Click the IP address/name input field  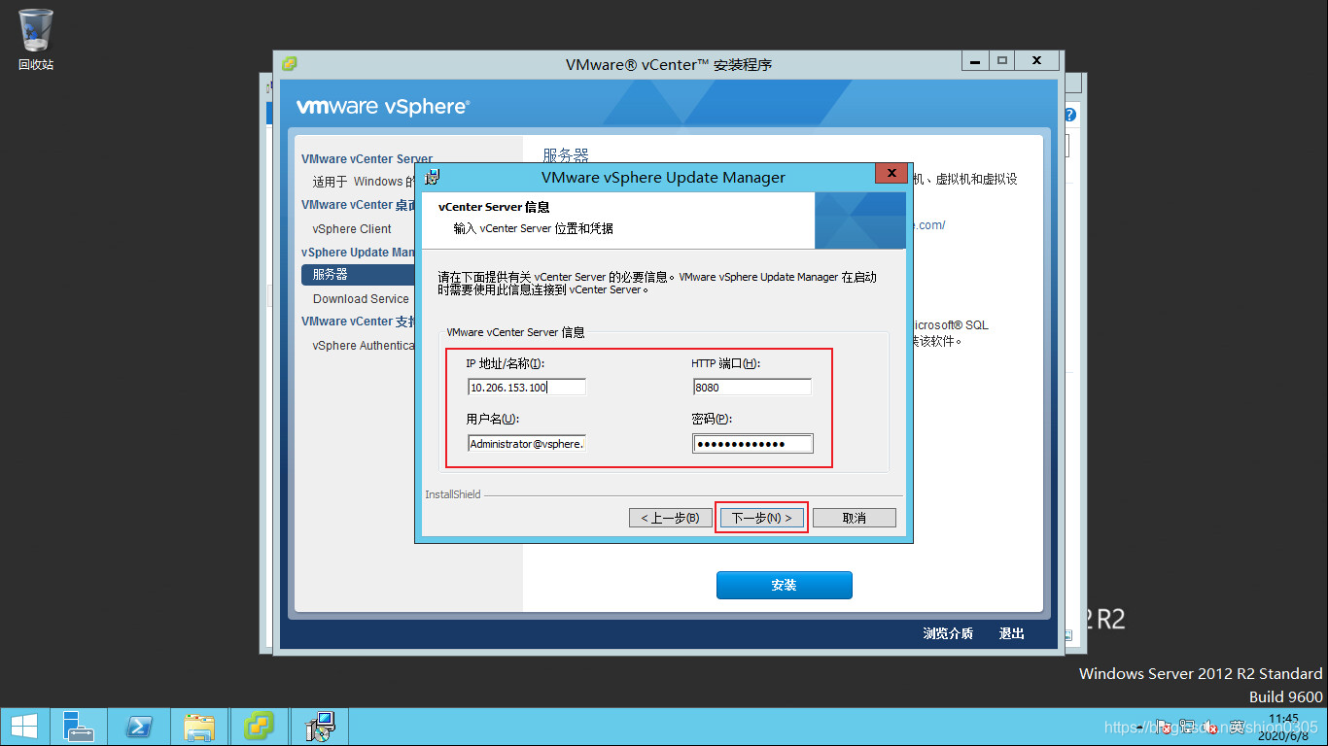coord(527,388)
